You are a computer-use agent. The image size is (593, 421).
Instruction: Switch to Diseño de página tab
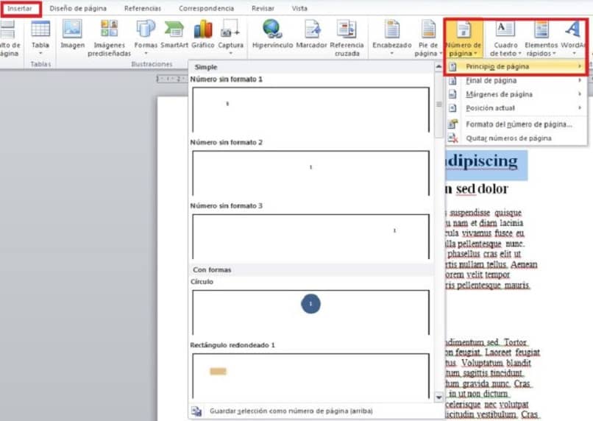78,8
